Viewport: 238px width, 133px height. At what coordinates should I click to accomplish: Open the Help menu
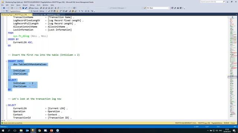(52, 5)
